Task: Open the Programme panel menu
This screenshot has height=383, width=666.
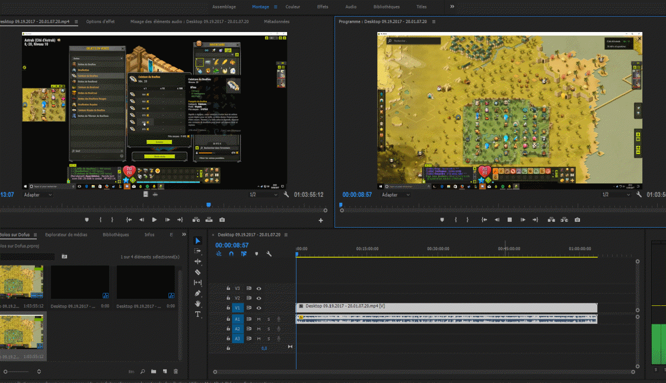Action: [x=434, y=22]
